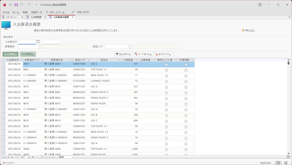This screenshot has width=292, height=165.
Task: Click the Save icon in the title bar
Action: [x=16, y=5]
